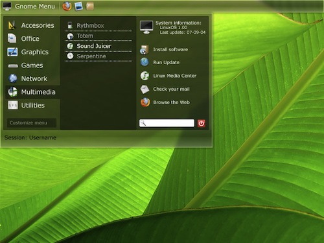Screen dimensions: 324x243
Task: Click the System information monitor icon
Action: click(146, 27)
